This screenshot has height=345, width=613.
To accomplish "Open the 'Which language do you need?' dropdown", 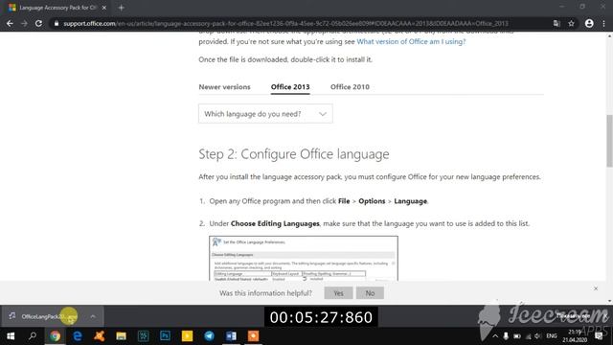I will pos(265,114).
